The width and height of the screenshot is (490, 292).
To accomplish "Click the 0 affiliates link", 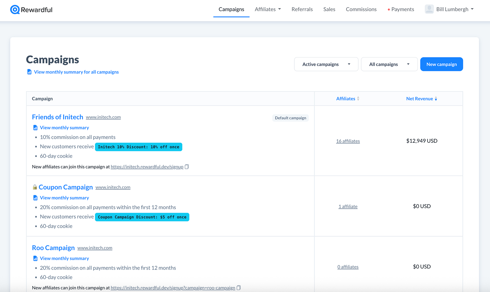I will (348, 267).
